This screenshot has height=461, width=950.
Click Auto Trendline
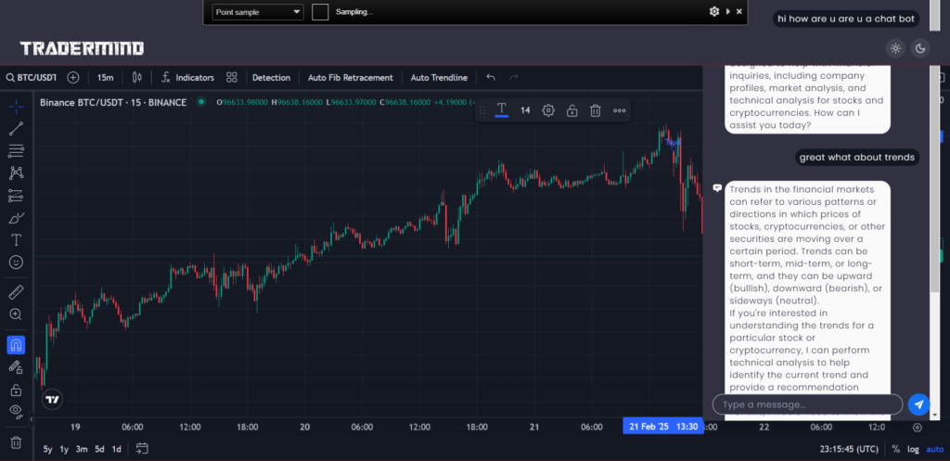point(439,78)
